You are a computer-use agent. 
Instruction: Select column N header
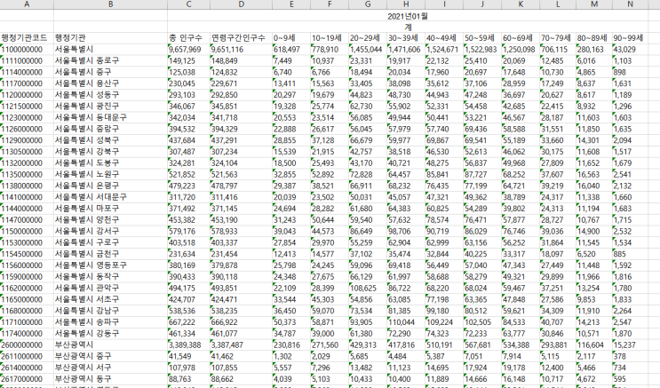[630, 4]
